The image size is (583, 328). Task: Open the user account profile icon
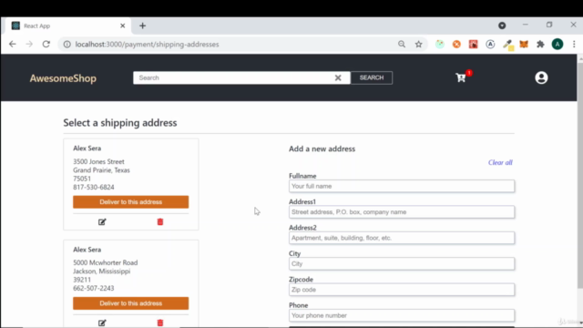click(541, 77)
